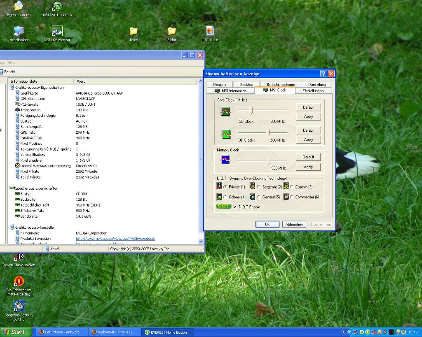Confirm dialog with OK button
This screenshot has width=422, height=337.
click(267, 224)
